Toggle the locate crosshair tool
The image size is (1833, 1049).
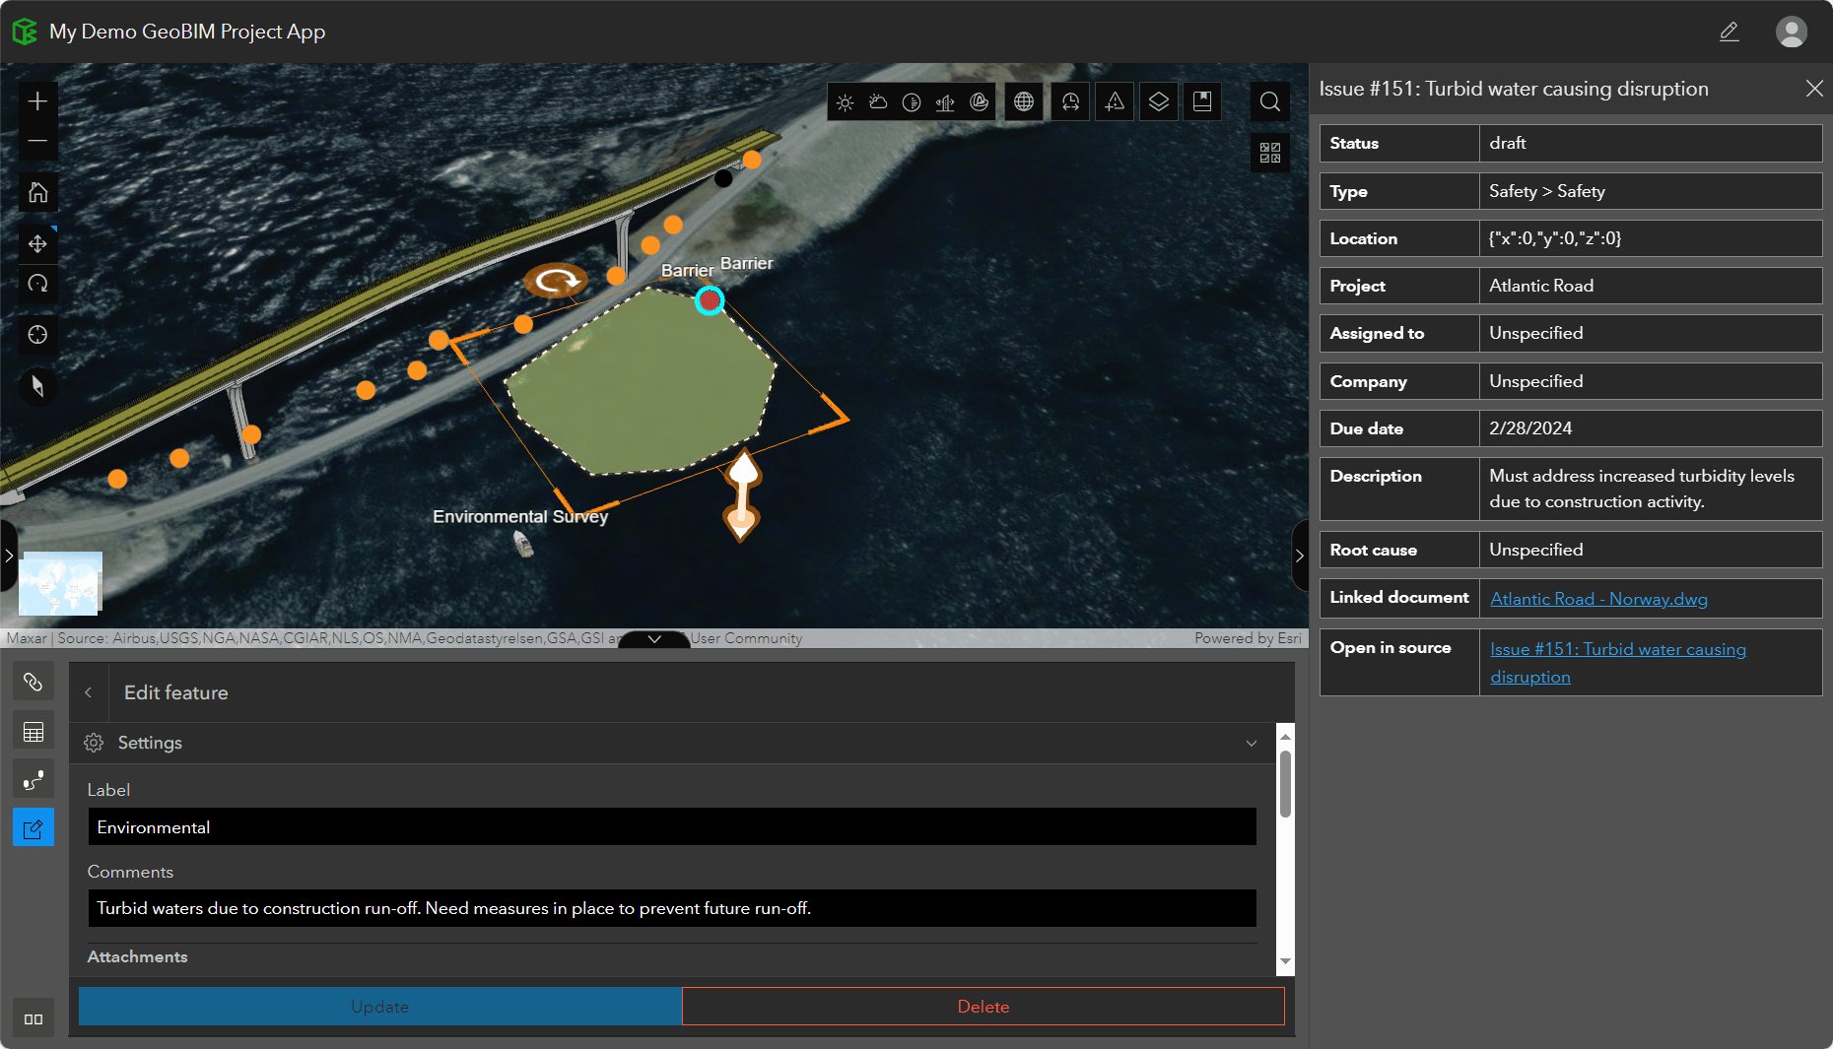(37, 334)
